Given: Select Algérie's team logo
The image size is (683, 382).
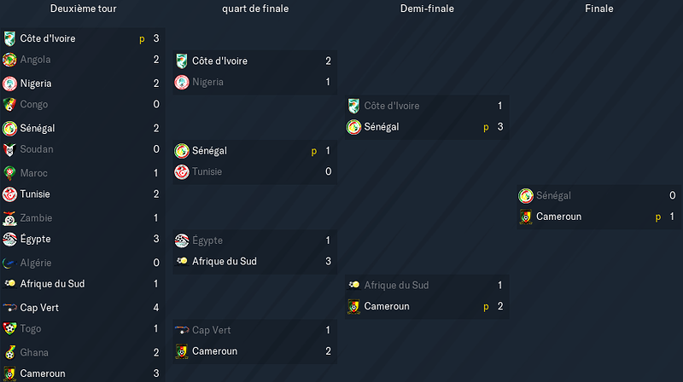Looking at the screenshot, I should click(x=9, y=263).
